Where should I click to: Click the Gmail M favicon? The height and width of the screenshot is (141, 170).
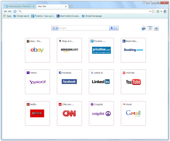point(124,104)
